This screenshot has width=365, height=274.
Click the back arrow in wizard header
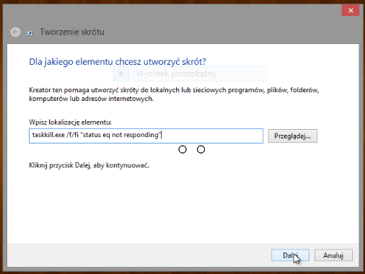pos(15,32)
